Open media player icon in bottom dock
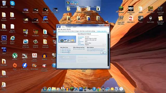Screen dimensions: 166x93 tap(58, 89)
